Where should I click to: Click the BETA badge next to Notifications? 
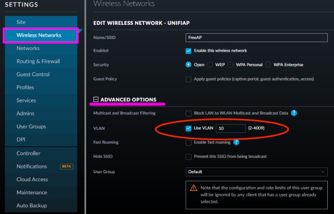[67, 167]
